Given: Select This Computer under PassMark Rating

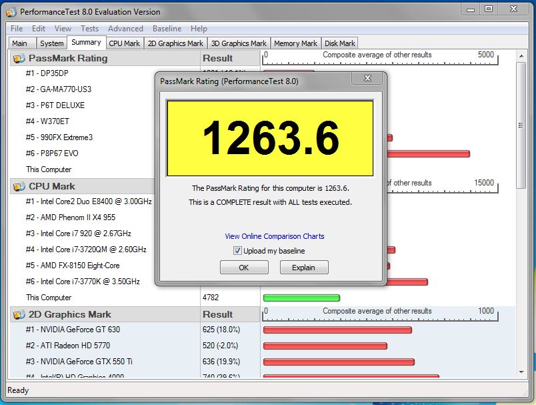Looking at the screenshot, I should [49, 169].
